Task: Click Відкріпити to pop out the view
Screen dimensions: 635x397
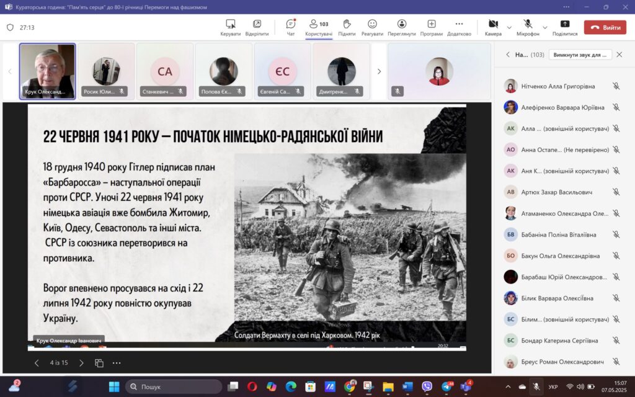Action: pos(257,27)
